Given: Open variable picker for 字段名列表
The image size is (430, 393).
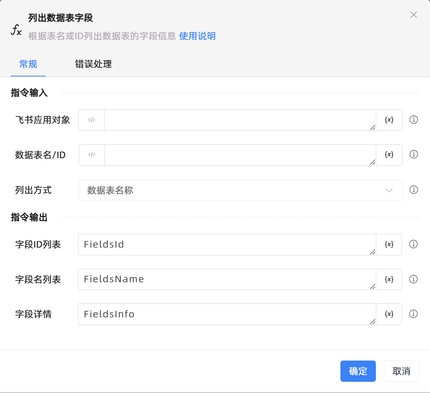Looking at the screenshot, I should 389,279.
